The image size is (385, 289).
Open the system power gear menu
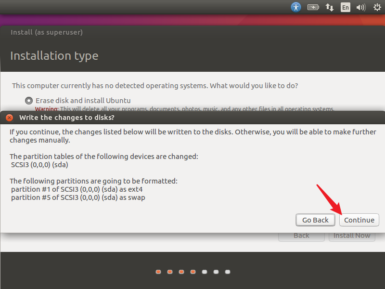(x=377, y=7)
